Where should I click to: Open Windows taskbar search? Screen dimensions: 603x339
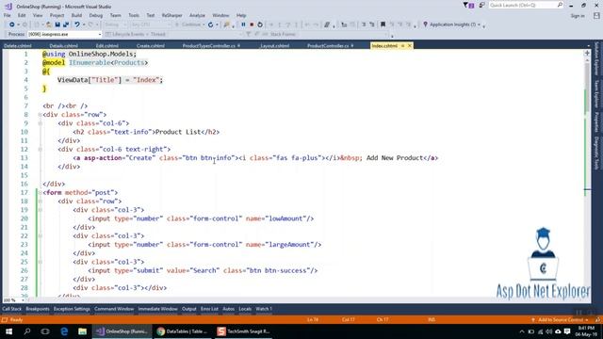[x=27, y=331]
